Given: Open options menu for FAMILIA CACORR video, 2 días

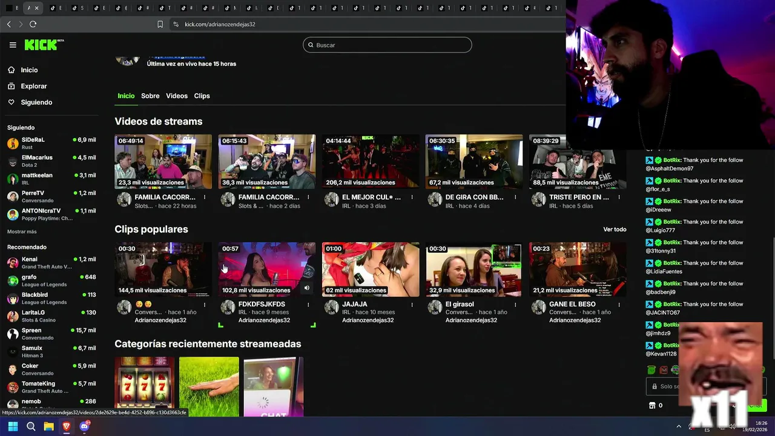Looking at the screenshot, I should (x=308, y=197).
